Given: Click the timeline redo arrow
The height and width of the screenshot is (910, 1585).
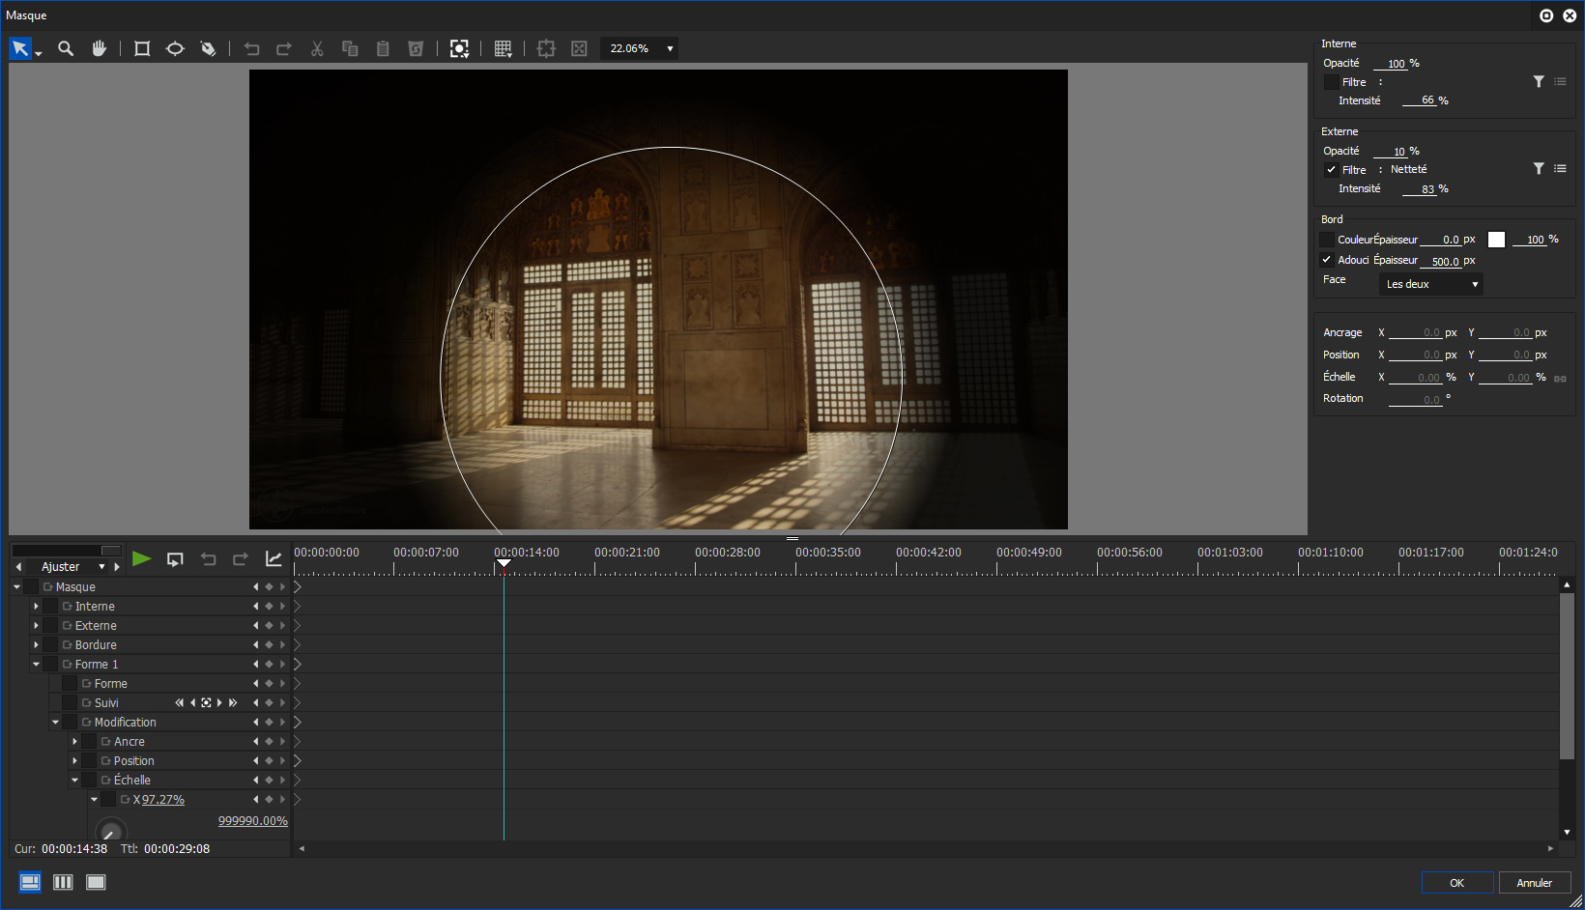Looking at the screenshot, I should click(x=241, y=559).
